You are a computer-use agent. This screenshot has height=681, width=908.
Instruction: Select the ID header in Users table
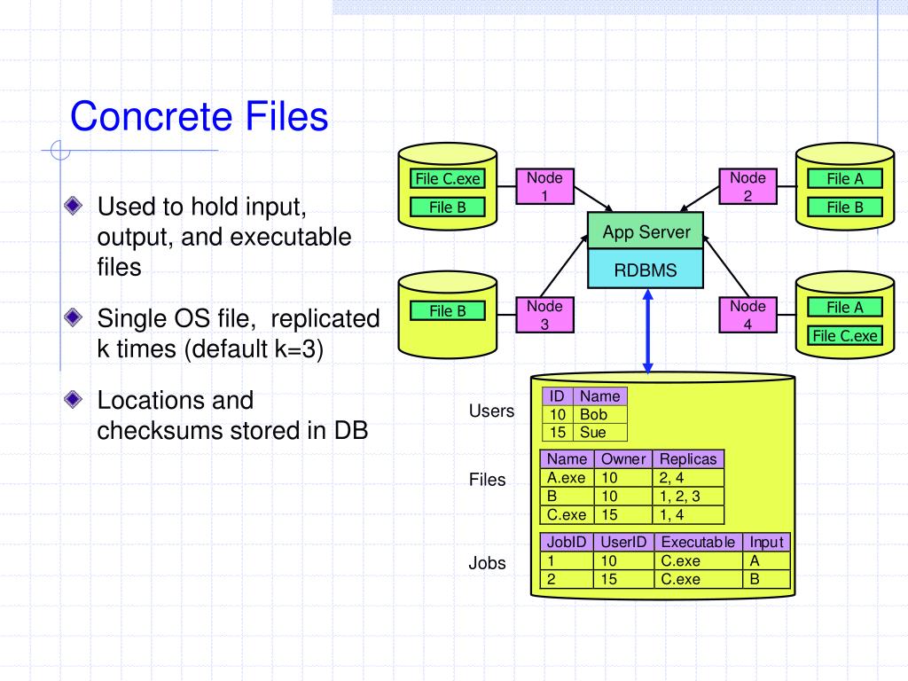pos(558,396)
